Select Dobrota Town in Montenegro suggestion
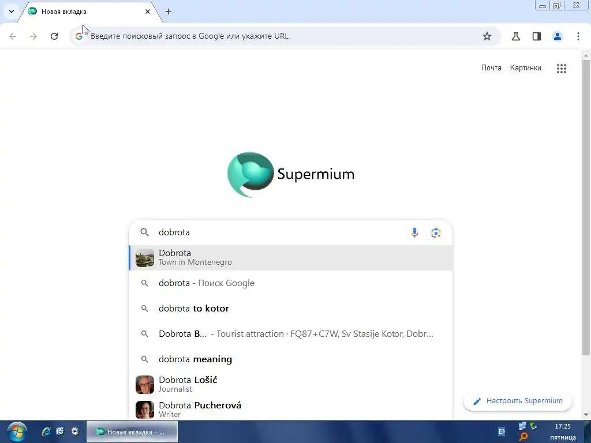The height and width of the screenshot is (443, 591). [x=291, y=258]
